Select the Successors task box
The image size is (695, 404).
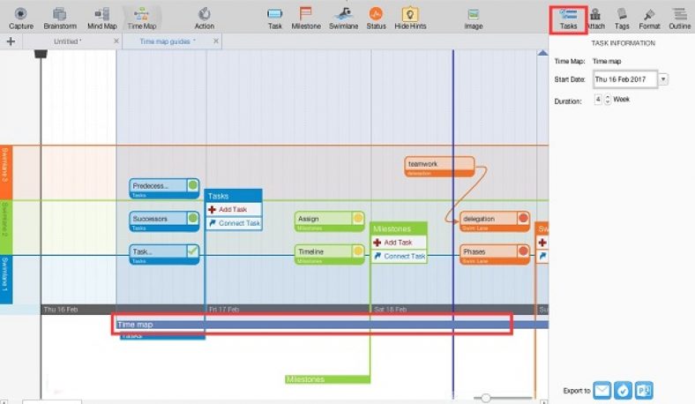tap(164, 221)
